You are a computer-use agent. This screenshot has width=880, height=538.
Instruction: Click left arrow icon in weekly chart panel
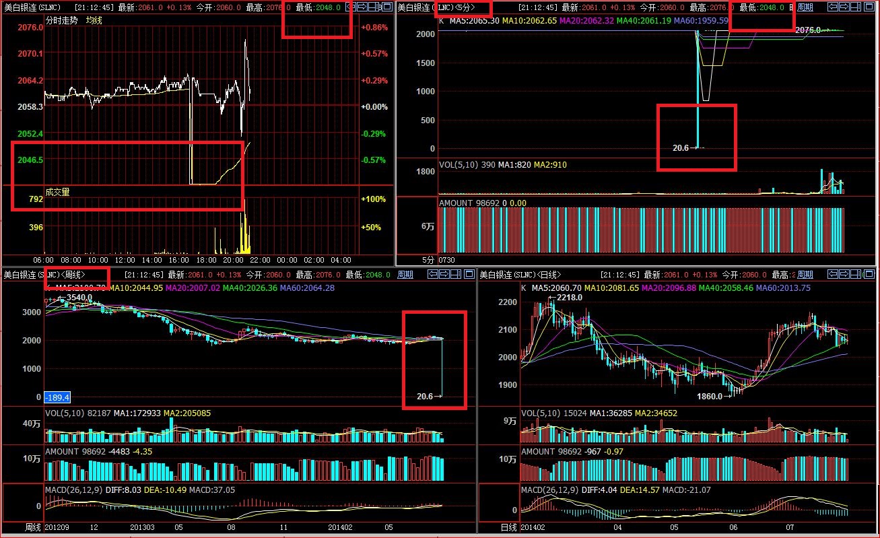click(x=434, y=274)
